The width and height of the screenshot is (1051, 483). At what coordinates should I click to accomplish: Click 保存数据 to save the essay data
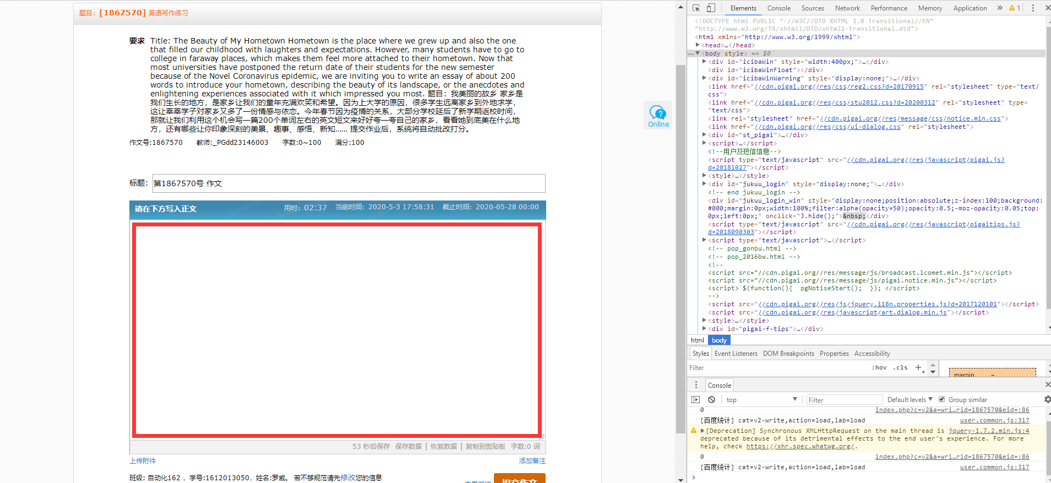click(x=408, y=447)
